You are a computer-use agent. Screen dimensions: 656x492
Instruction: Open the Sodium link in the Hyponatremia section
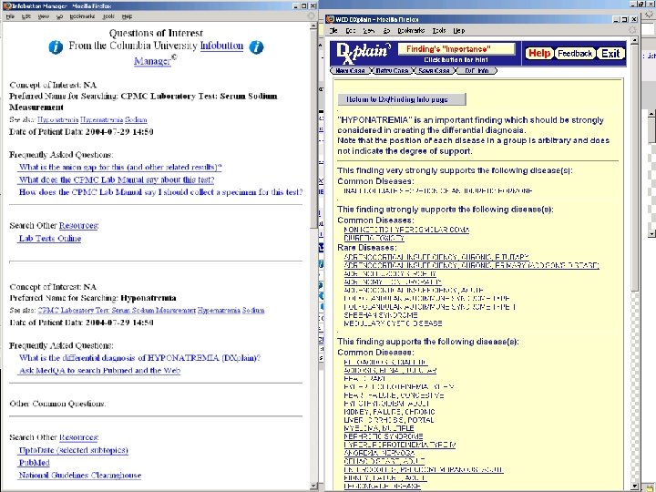(x=253, y=310)
